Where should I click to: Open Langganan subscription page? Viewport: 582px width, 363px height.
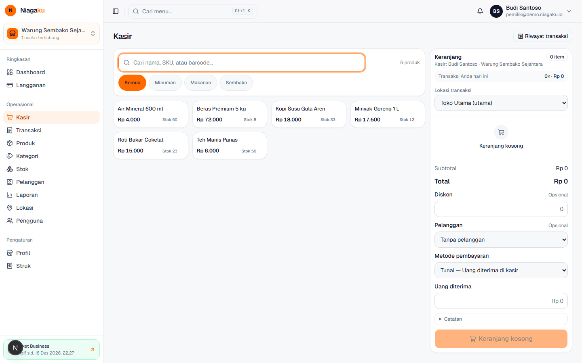51,85
